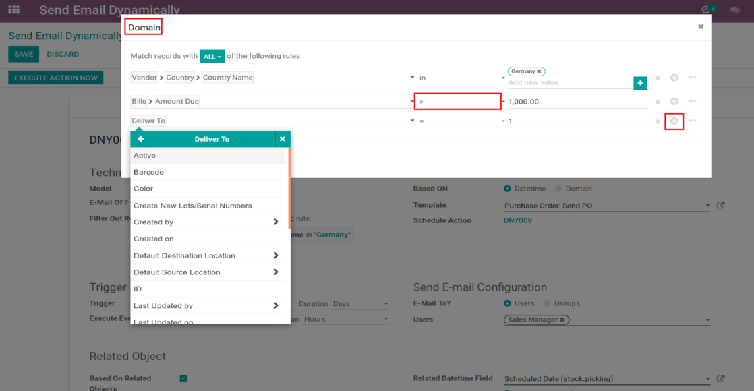Choose Barcode from the field list
The image size is (754, 391).
click(x=148, y=173)
